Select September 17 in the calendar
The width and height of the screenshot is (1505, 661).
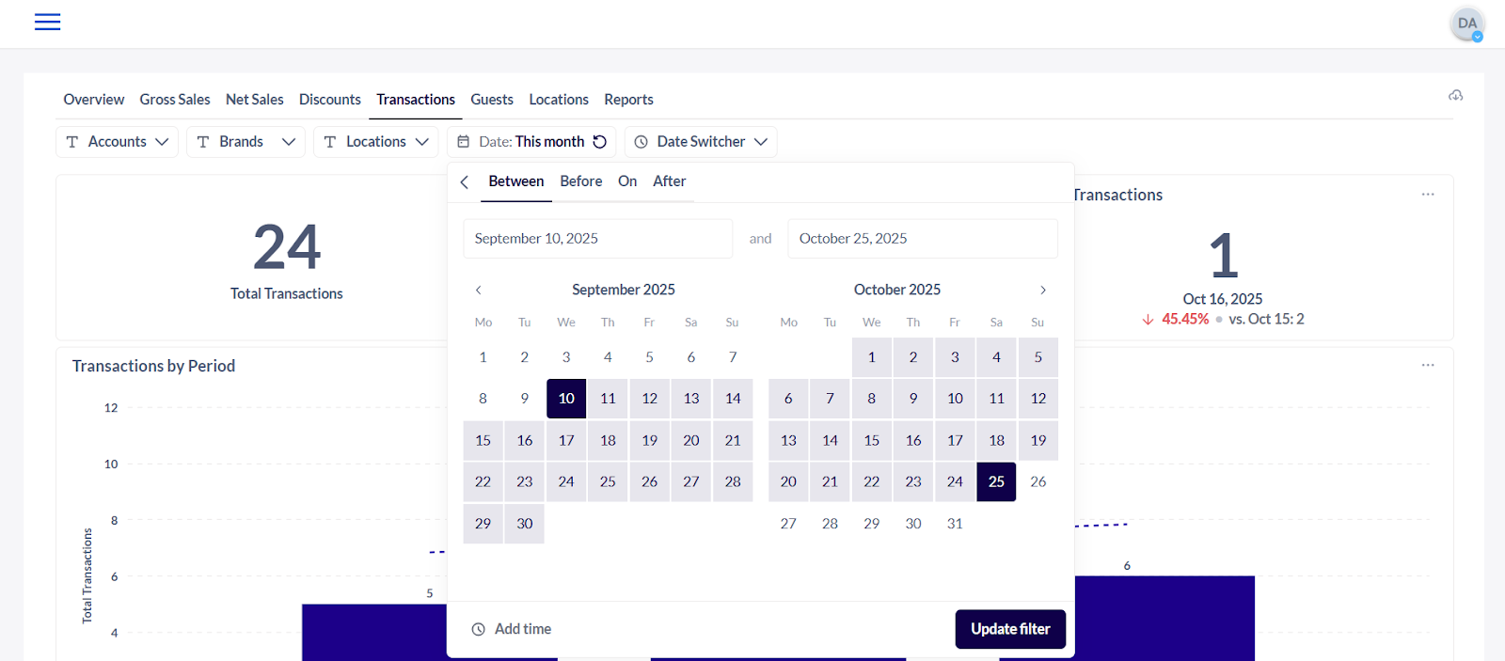pos(566,440)
